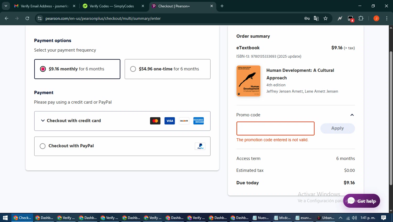The width and height of the screenshot is (393, 222).
Task: Open the tab search dropdown arrow
Action: 6,6
